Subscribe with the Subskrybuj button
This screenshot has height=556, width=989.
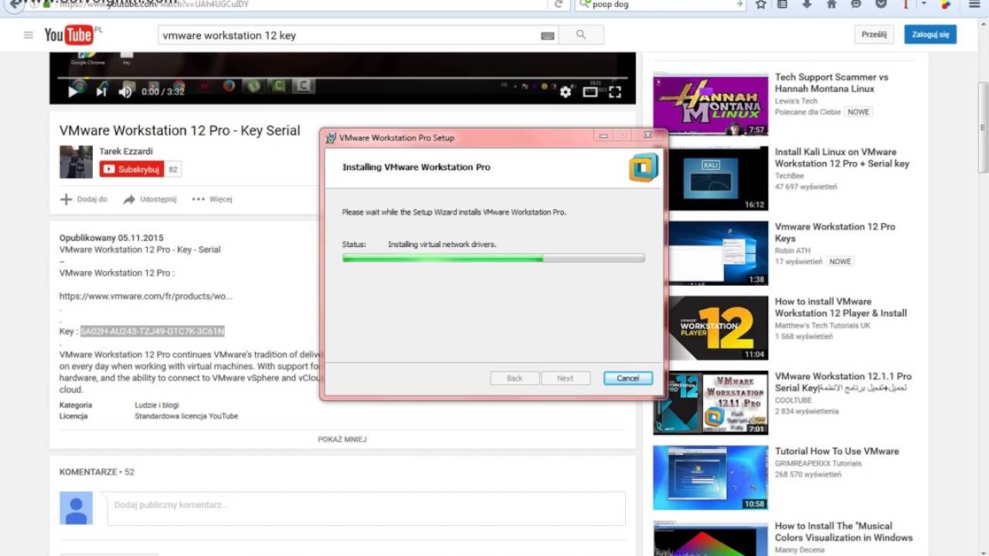(132, 169)
